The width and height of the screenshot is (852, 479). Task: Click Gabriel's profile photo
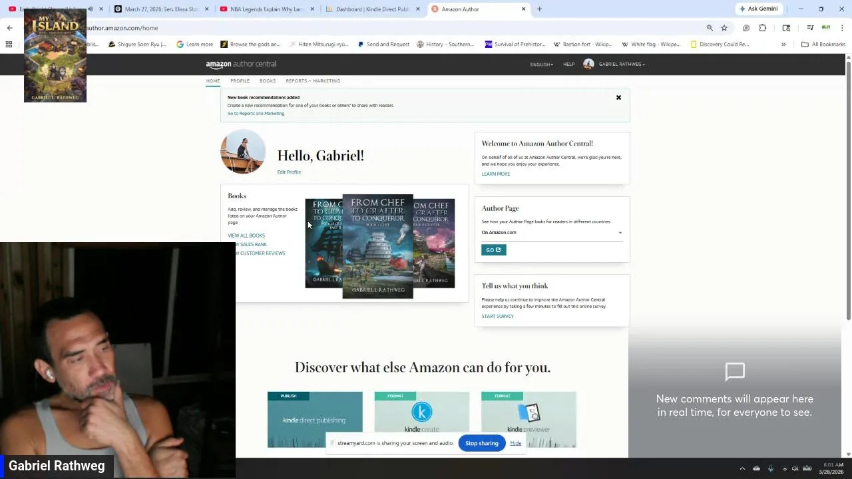click(x=243, y=152)
